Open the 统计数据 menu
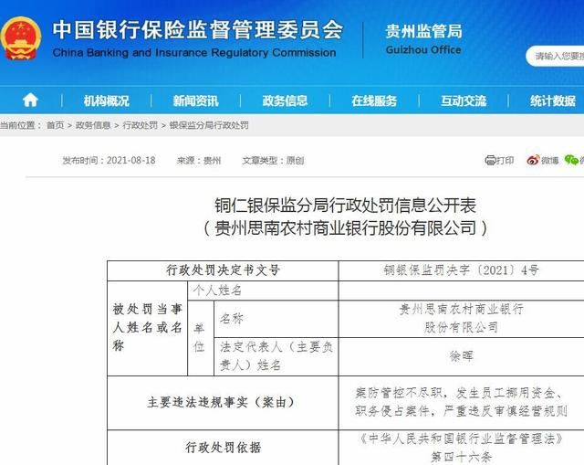584x465 pixels. 553,100
